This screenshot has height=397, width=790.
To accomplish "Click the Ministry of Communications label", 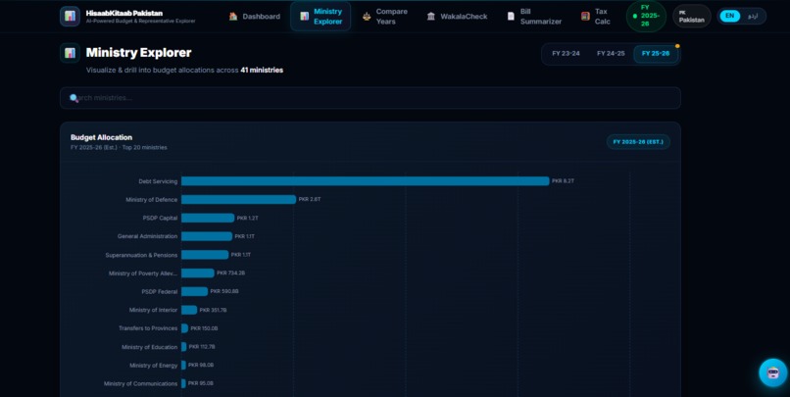I will (x=140, y=384).
